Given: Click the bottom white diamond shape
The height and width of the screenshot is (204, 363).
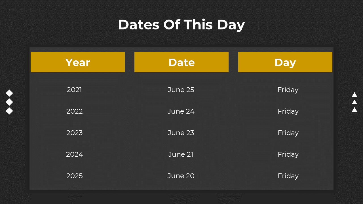Looking at the screenshot, I should (9, 111).
